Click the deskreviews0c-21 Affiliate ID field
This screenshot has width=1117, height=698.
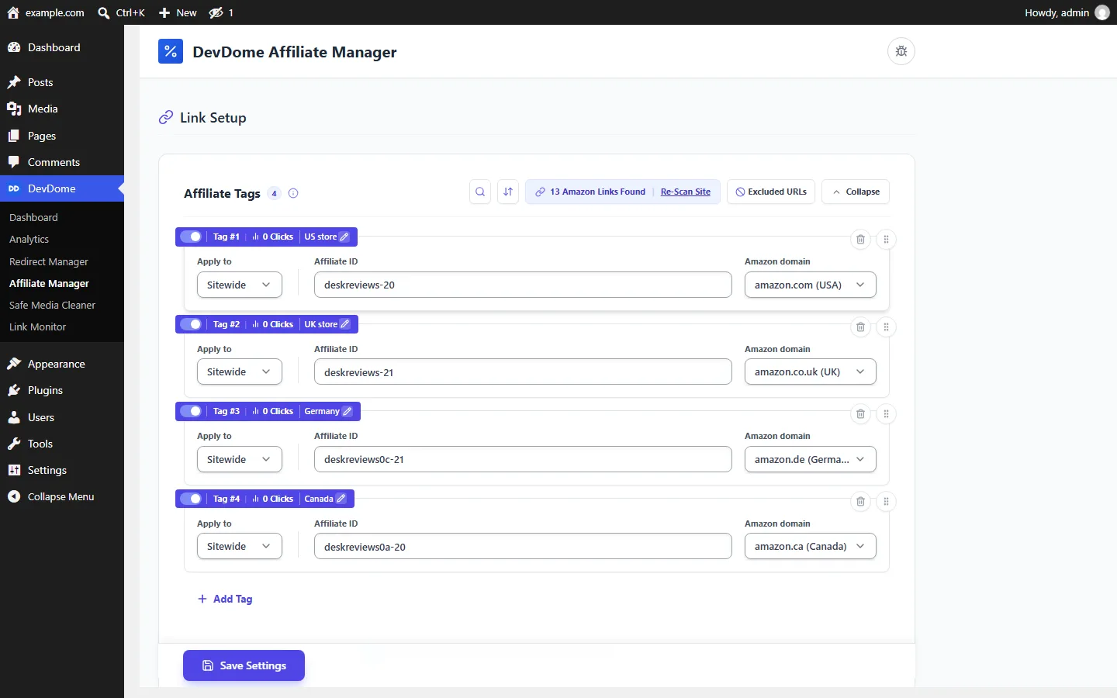point(523,459)
